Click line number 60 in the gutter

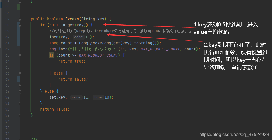coord(7,37)
